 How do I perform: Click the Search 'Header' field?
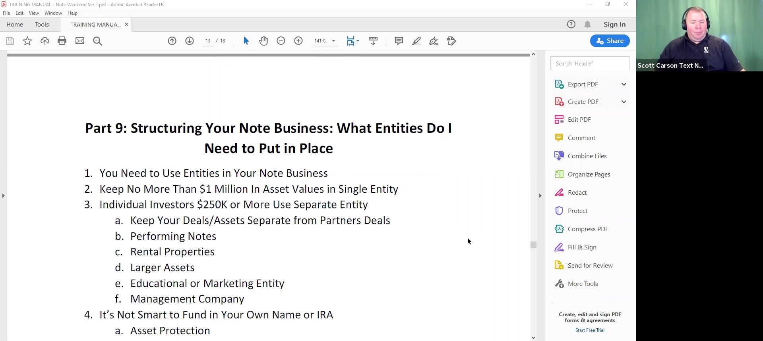tap(590, 63)
